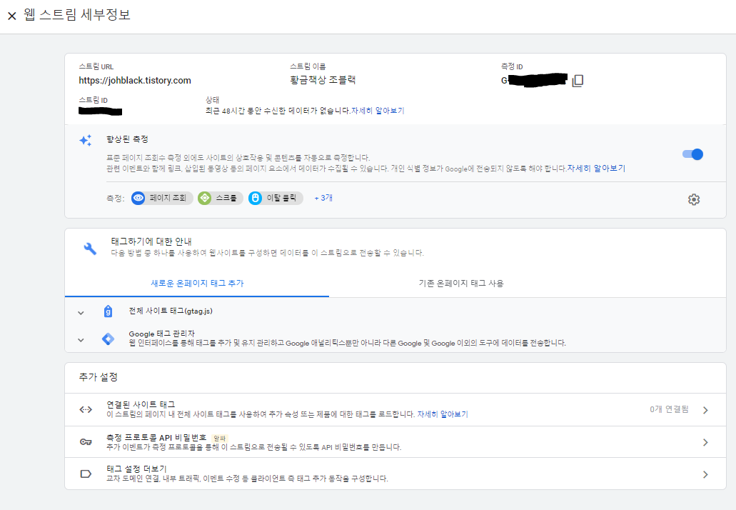Click the 0개 연결됨 count text

[x=669, y=409]
